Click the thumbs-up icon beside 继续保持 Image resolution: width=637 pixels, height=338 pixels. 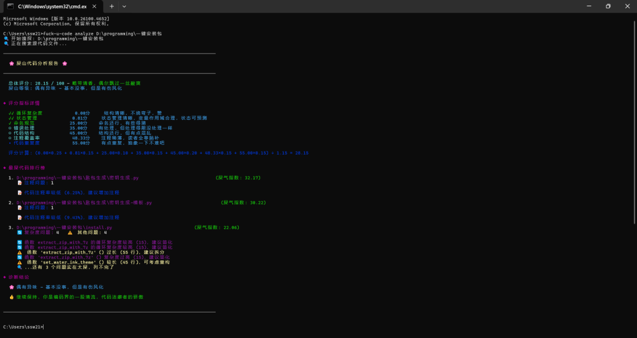[11, 297]
